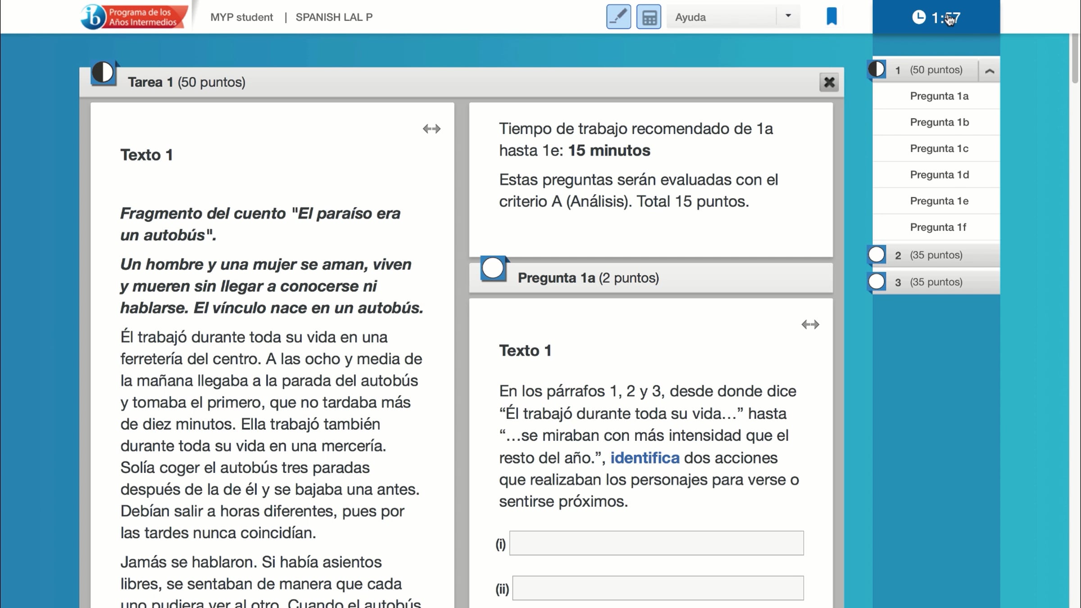Expand the question panel with arrows icon

pyautogui.click(x=810, y=324)
